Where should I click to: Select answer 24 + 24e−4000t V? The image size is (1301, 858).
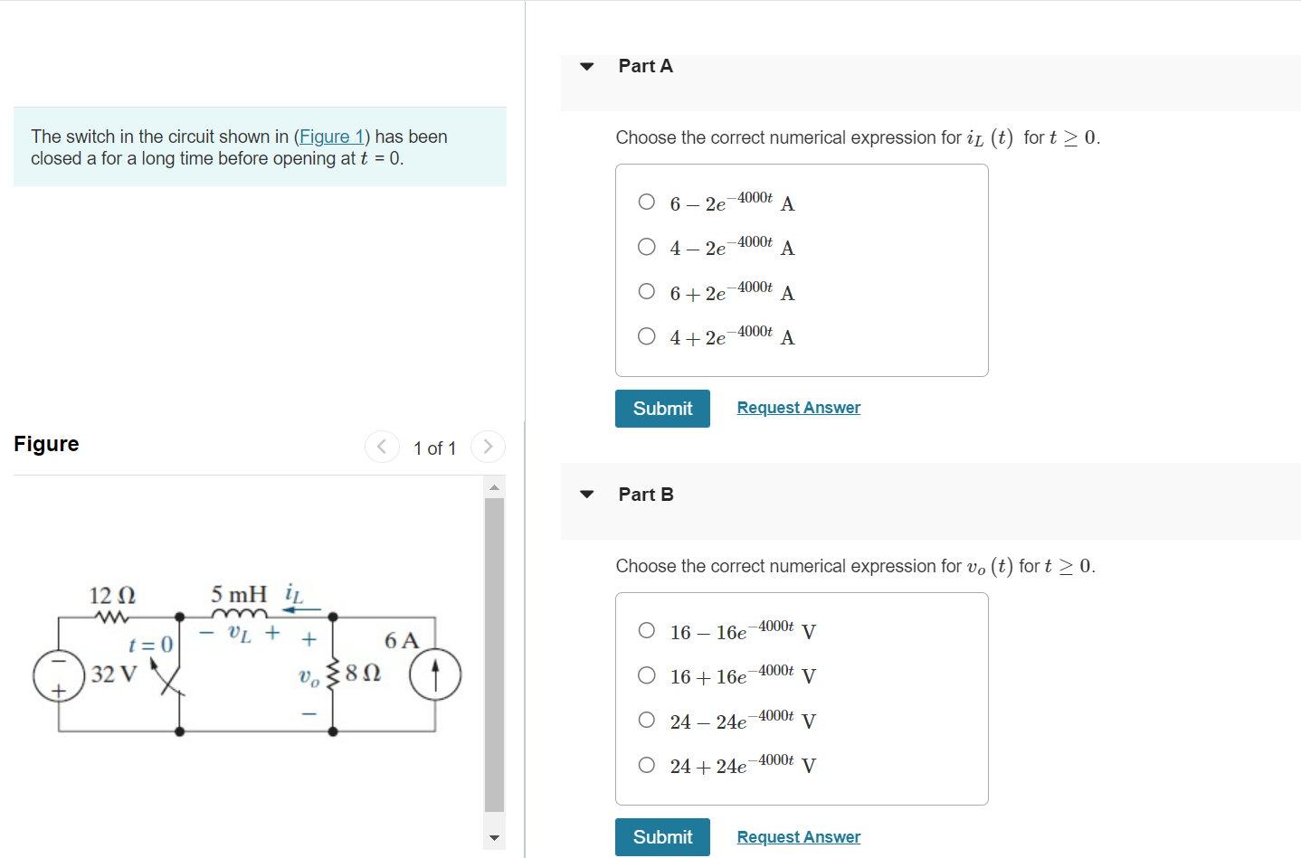(646, 764)
